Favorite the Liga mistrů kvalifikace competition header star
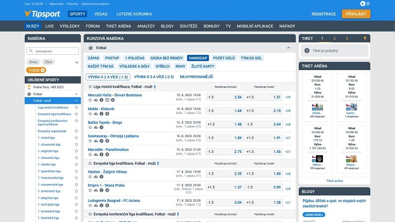Image resolution: width=395 pixels, height=222 pixels. point(90,87)
